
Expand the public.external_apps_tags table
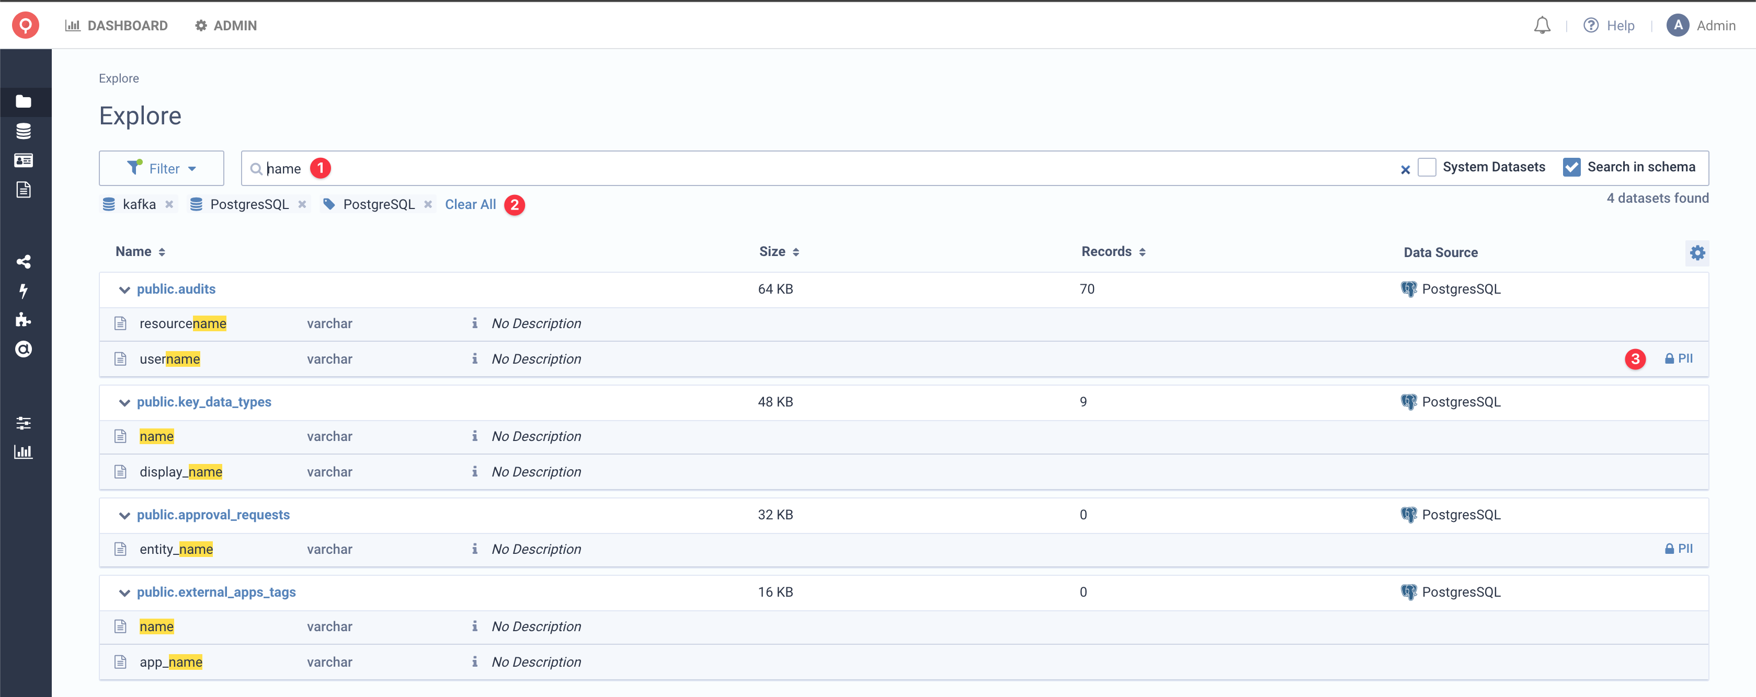122,592
